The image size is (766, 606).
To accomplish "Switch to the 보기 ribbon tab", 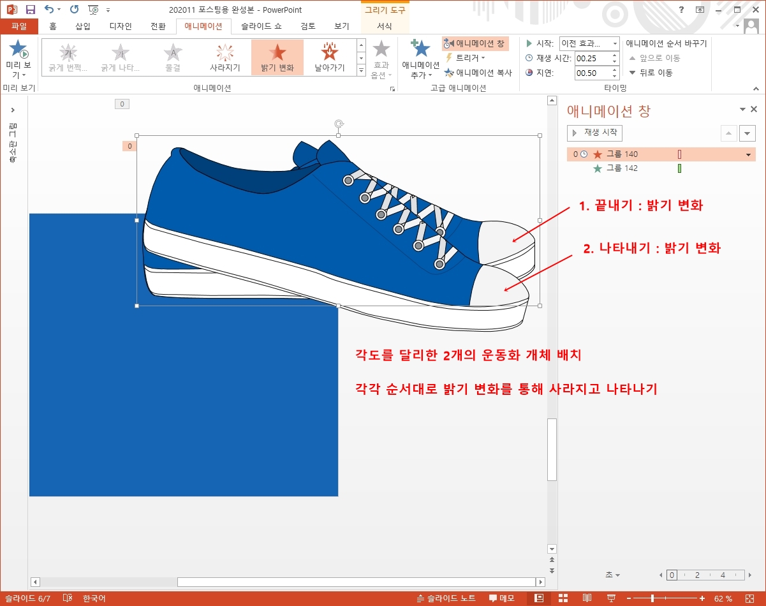I will pyautogui.click(x=341, y=26).
